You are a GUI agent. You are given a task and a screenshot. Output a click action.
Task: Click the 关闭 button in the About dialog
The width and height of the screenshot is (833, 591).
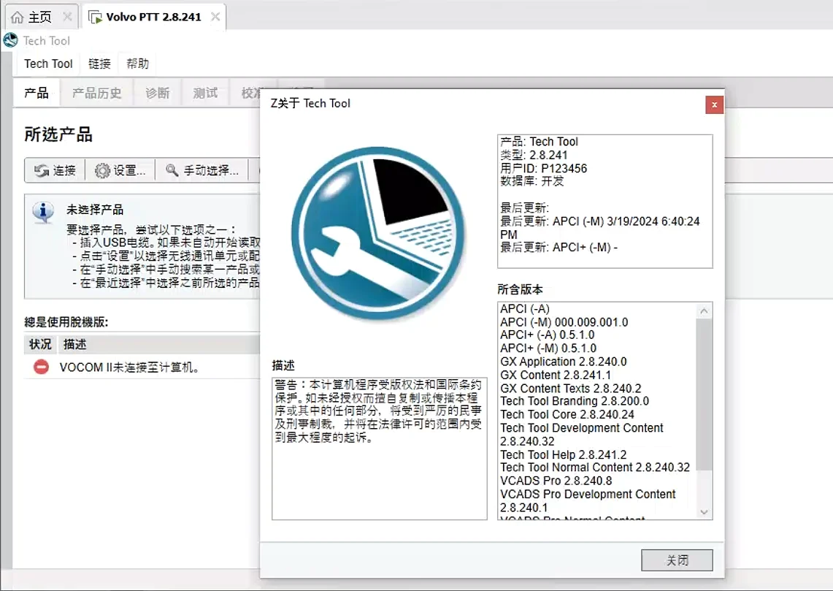coord(676,560)
